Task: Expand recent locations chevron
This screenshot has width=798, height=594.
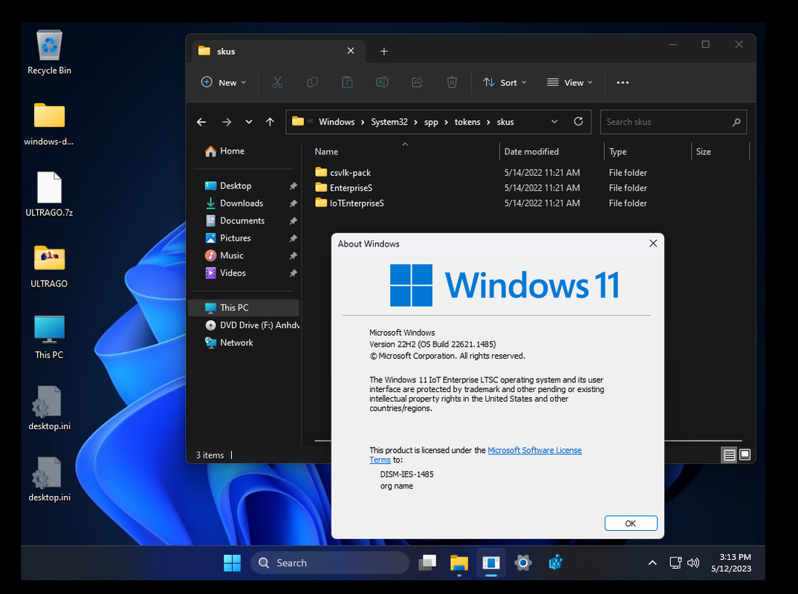Action: click(248, 122)
